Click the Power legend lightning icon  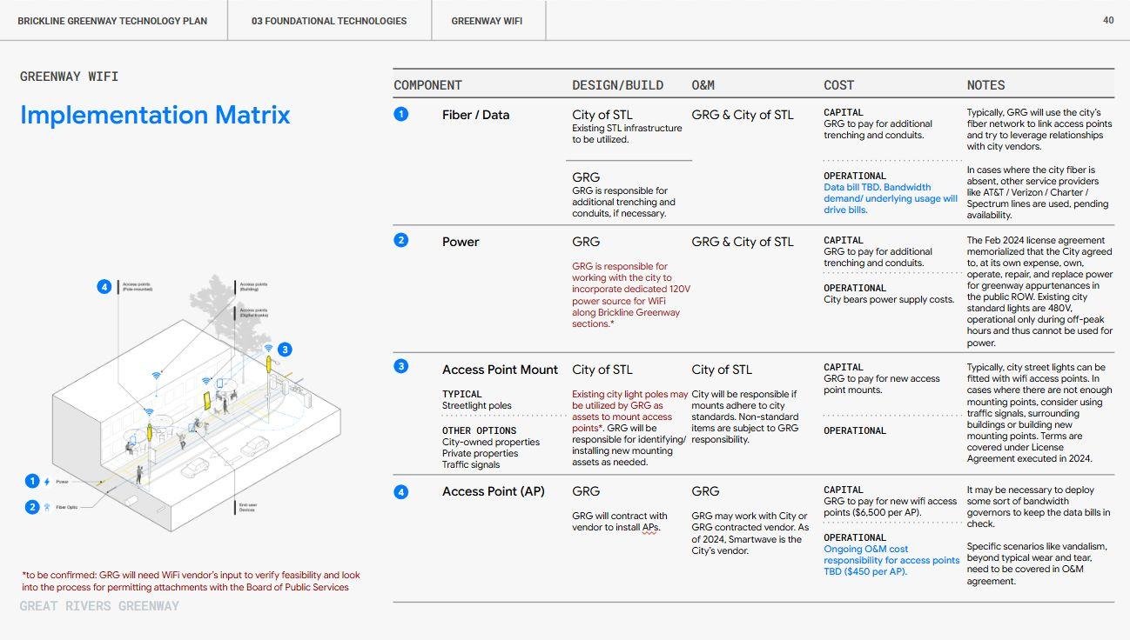coord(46,482)
